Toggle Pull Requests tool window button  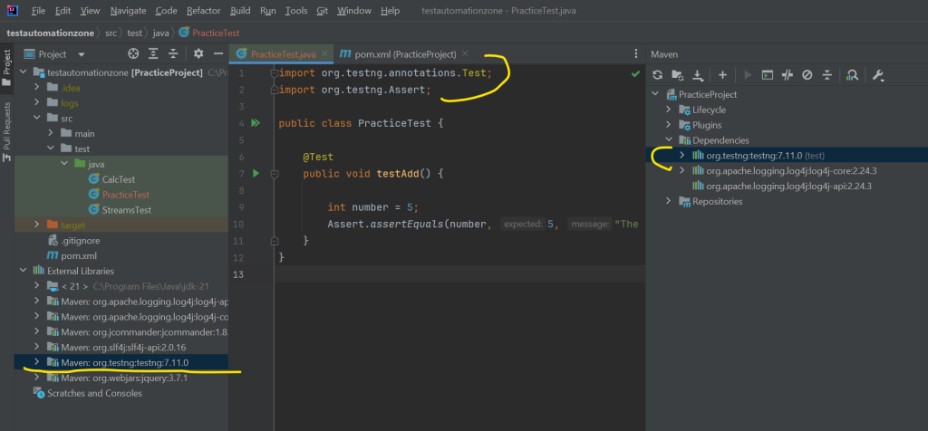tap(6, 132)
